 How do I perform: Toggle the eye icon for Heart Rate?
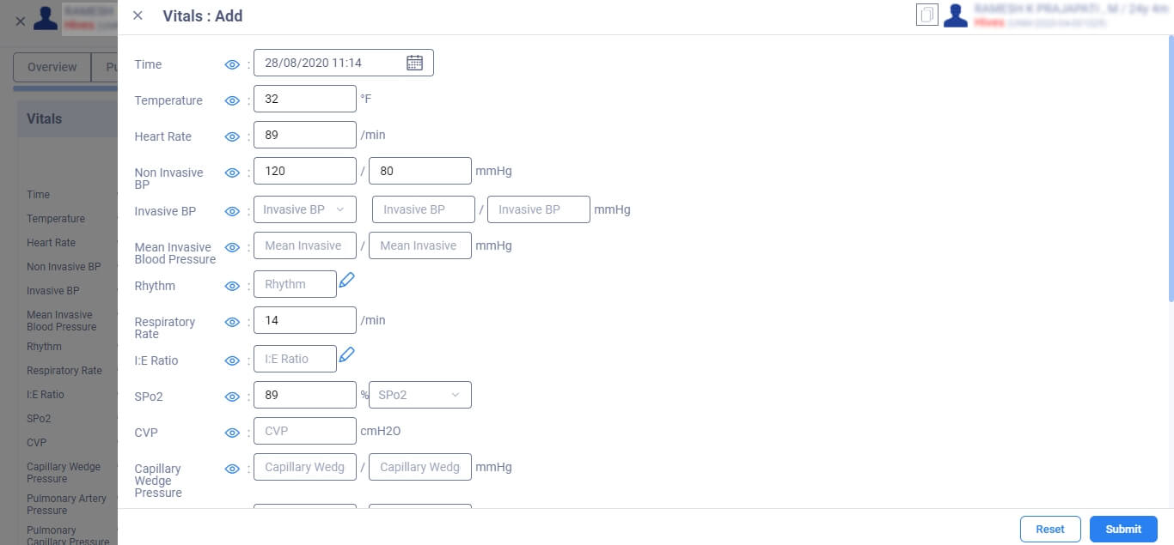point(231,136)
